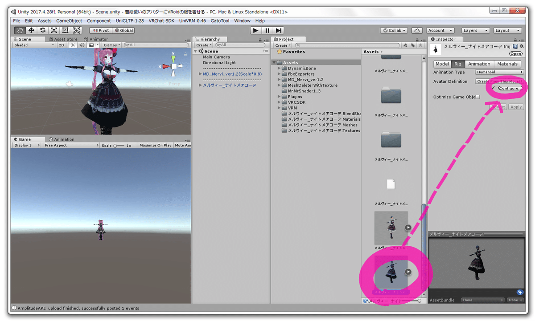Toggle 2D scene view mode
The height and width of the screenshot is (321, 535).
(x=62, y=45)
